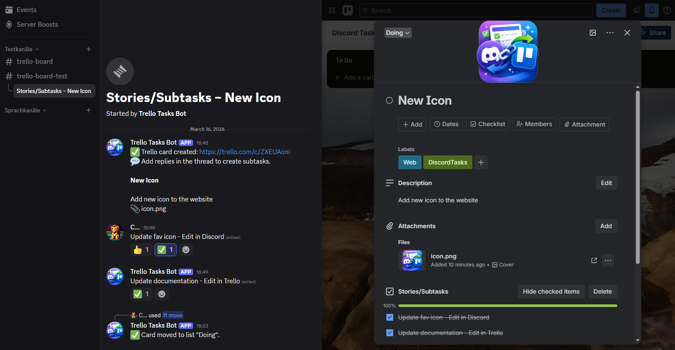Click the Attachment button
675x350 pixels.
point(584,124)
